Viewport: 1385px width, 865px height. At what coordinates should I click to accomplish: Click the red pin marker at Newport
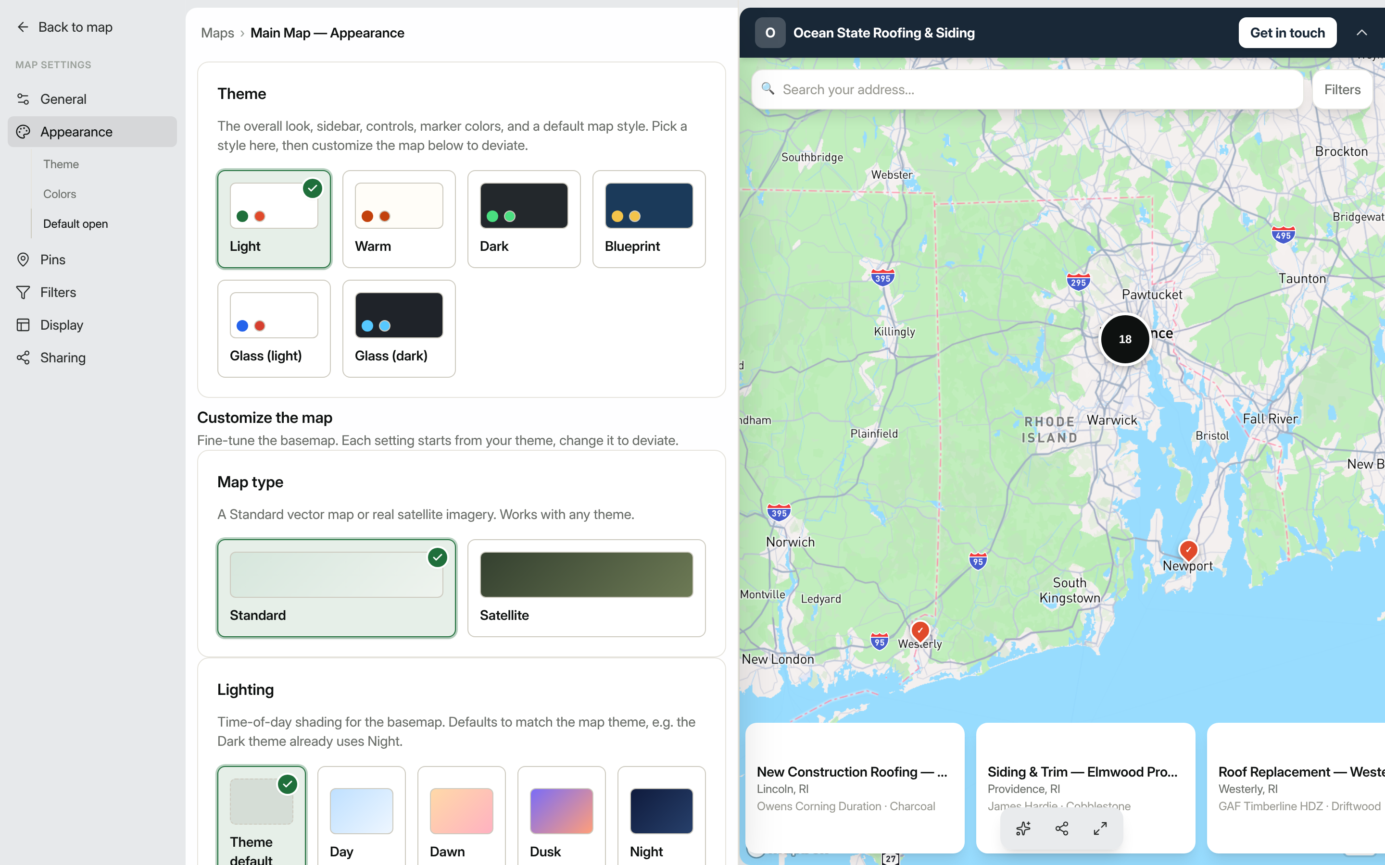point(1189,550)
